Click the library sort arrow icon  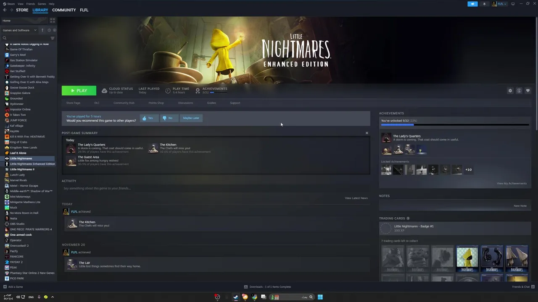point(42,30)
